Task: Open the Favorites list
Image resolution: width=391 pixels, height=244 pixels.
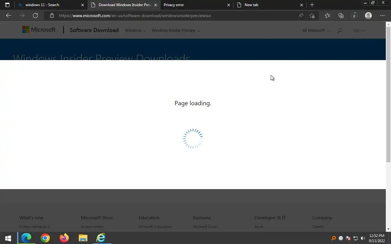Action: click(327, 16)
